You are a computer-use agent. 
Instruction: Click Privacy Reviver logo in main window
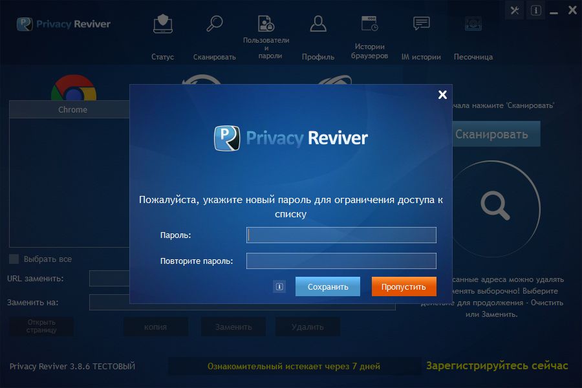coord(63,24)
